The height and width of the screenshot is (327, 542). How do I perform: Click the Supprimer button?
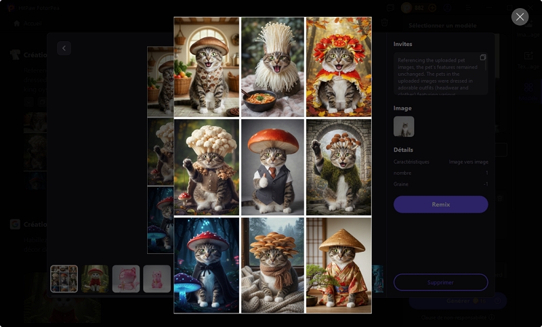point(440,282)
